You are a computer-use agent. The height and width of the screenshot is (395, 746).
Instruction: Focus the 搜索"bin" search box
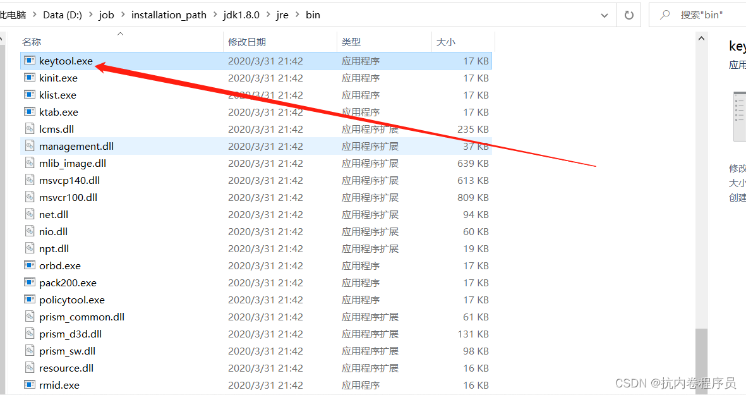click(x=702, y=15)
